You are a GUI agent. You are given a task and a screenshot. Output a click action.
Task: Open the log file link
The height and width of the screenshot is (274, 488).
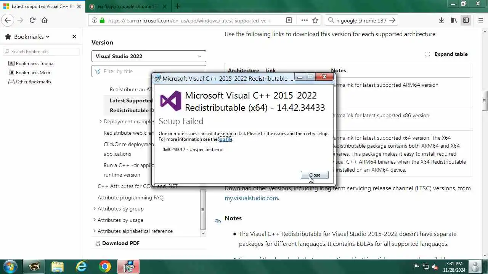pos(225,139)
